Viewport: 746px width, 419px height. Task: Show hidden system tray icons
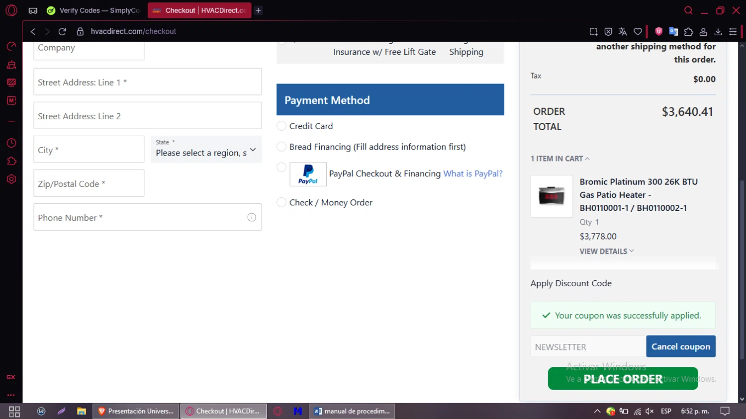(x=597, y=411)
